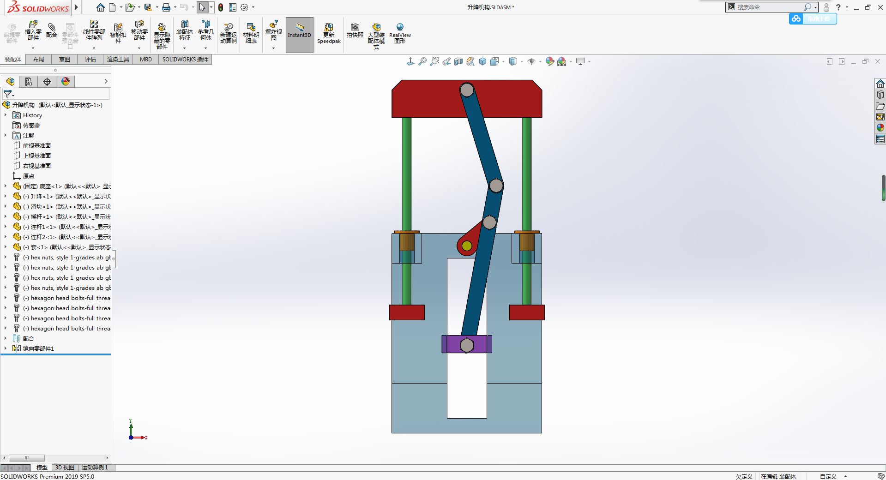Open the Render Tools (渲染工具) tab
The width and height of the screenshot is (886, 480).
[118, 60]
